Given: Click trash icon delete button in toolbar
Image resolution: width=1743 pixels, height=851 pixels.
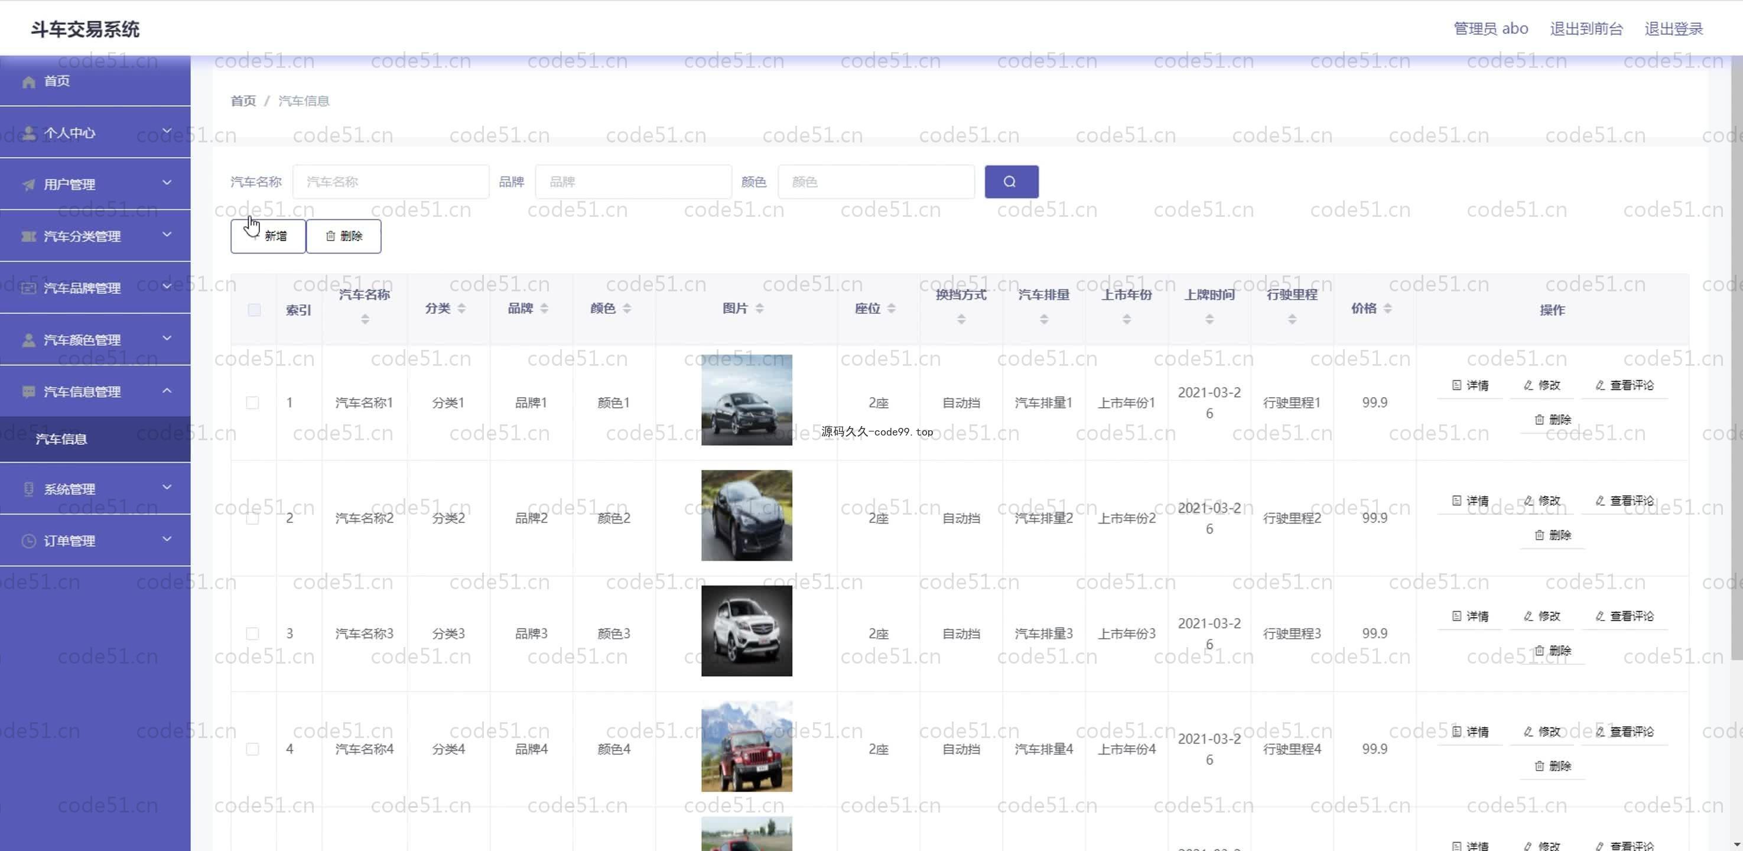Looking at the screenshot, I should (344, 236).
